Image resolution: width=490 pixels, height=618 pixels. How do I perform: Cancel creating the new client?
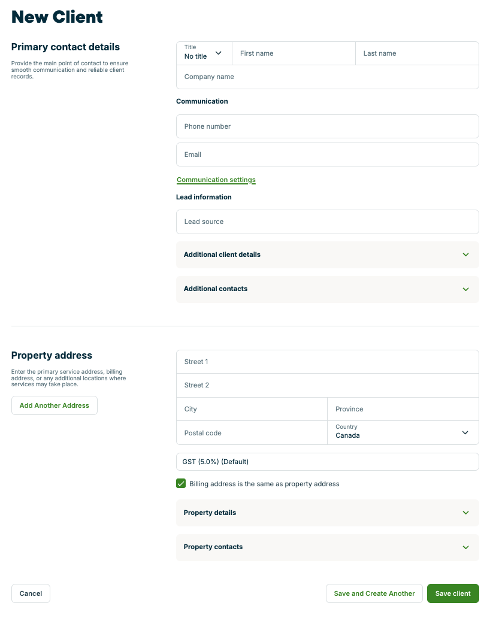31,593
